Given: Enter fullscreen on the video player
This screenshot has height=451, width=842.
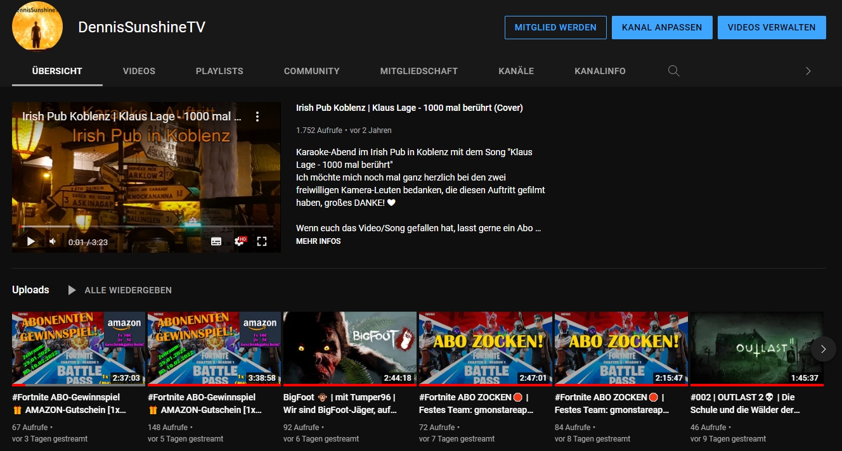Looking at the screenshot, I should (262, 241).
